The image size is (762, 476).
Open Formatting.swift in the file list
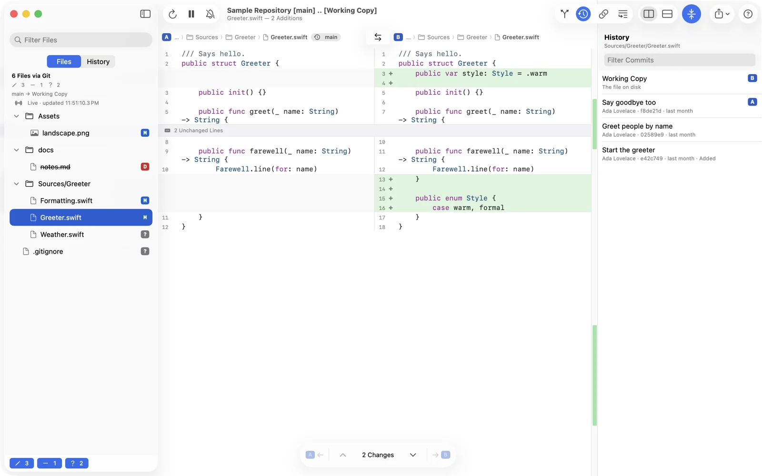pos(81,200)
